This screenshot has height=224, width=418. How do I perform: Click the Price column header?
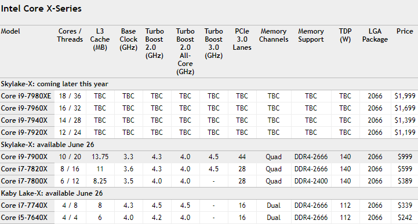pos(405,31)
